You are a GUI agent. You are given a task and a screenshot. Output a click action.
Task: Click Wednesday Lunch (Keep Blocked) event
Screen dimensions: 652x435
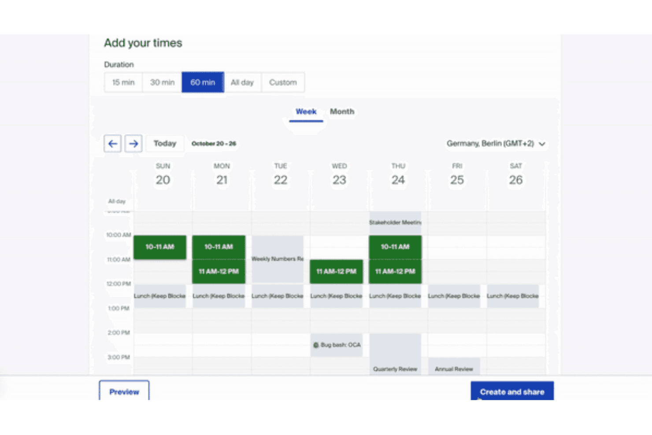tap(336, 296)
